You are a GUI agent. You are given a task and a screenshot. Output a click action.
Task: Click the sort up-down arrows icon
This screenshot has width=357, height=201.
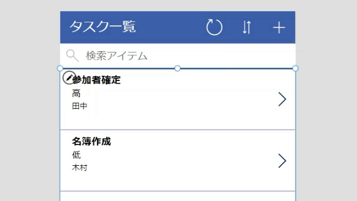[247, 27]
